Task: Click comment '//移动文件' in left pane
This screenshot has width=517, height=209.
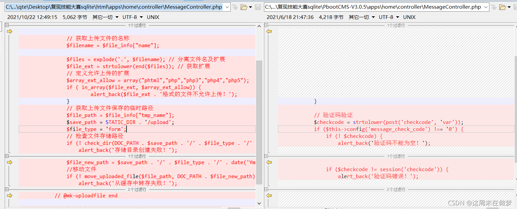Action: click(x=82, y=169)
